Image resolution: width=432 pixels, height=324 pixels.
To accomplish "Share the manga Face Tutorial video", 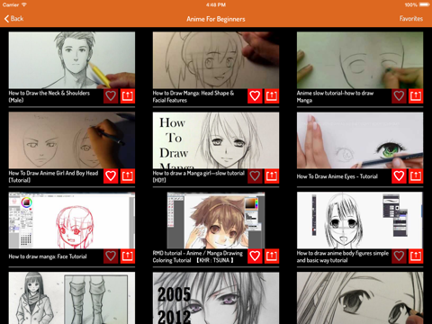I will 128,256.
